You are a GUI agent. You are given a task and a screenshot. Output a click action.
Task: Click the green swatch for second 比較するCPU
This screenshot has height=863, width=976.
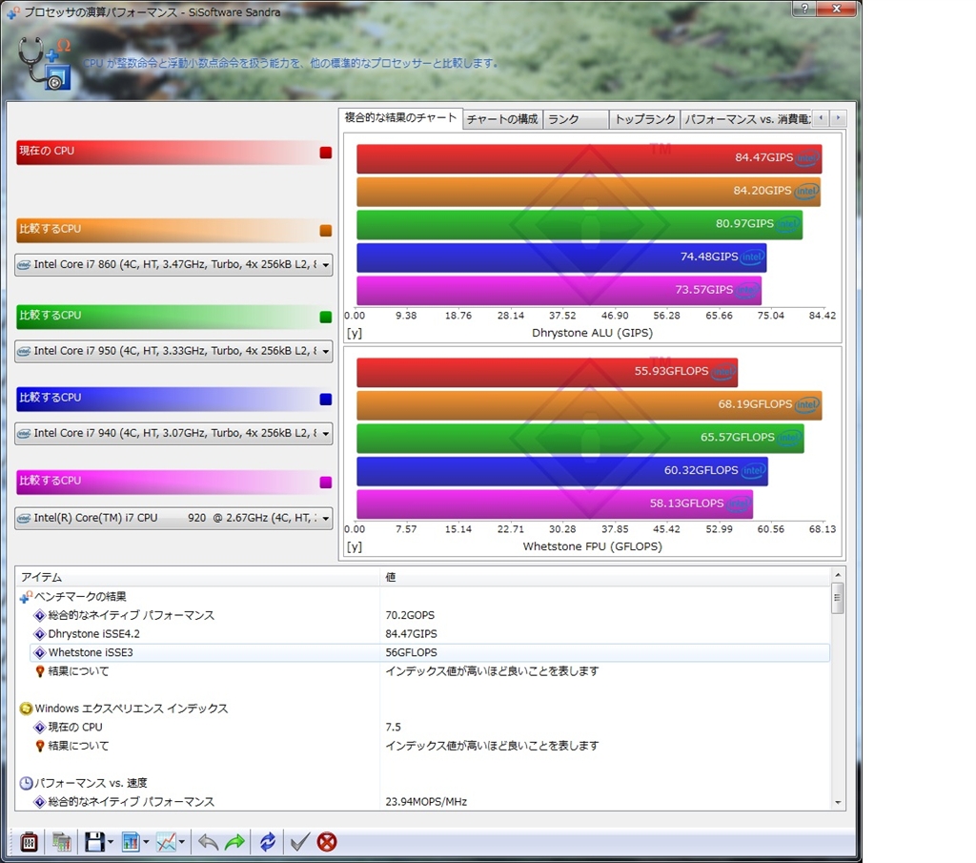[x=326, y=318]
